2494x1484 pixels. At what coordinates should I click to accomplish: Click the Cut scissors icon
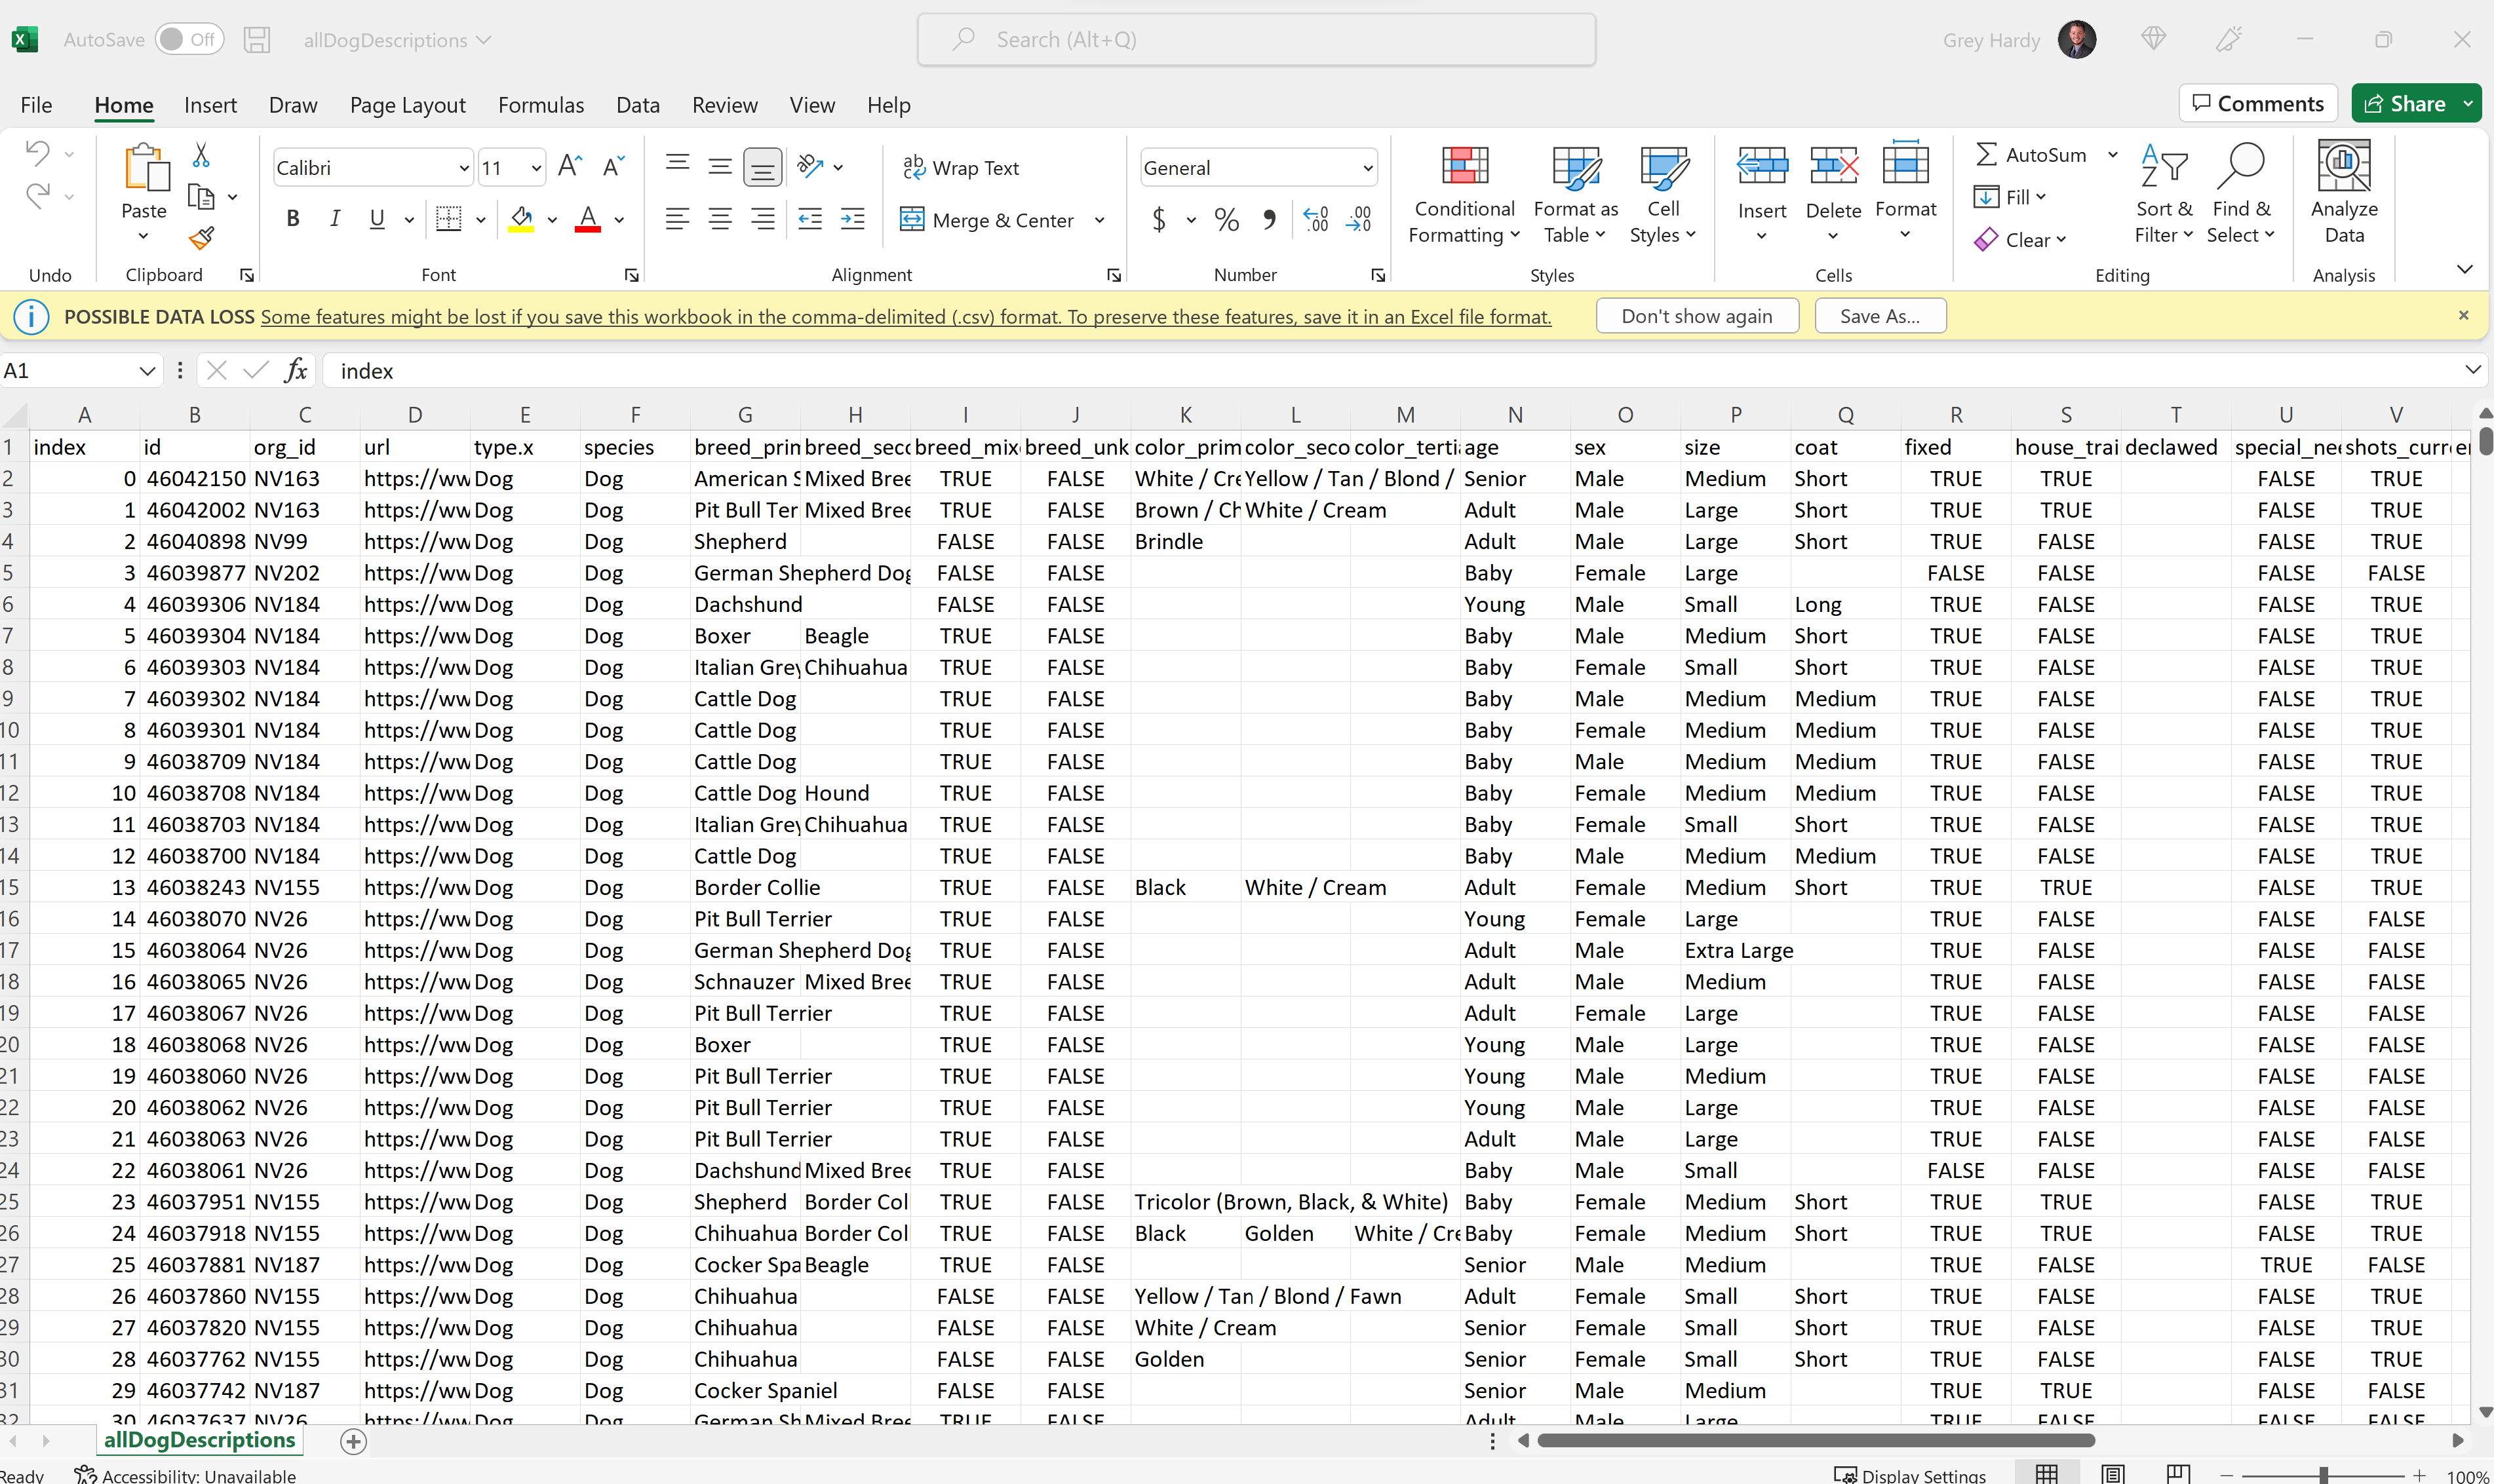(x=201, y=155)
